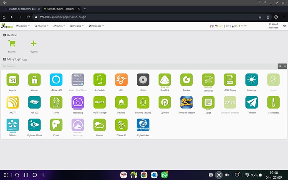Viewport: 288px width, 180px height.
Task: Go back in browser history
Action: (x=12, y=17)
